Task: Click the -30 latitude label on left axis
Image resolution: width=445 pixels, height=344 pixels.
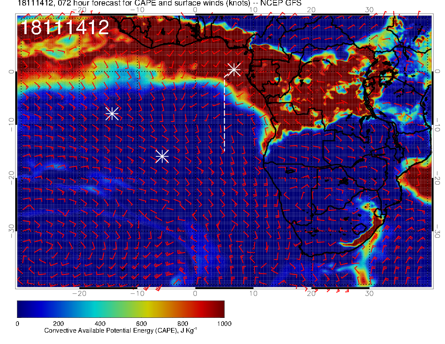Action: click(11, 231)
